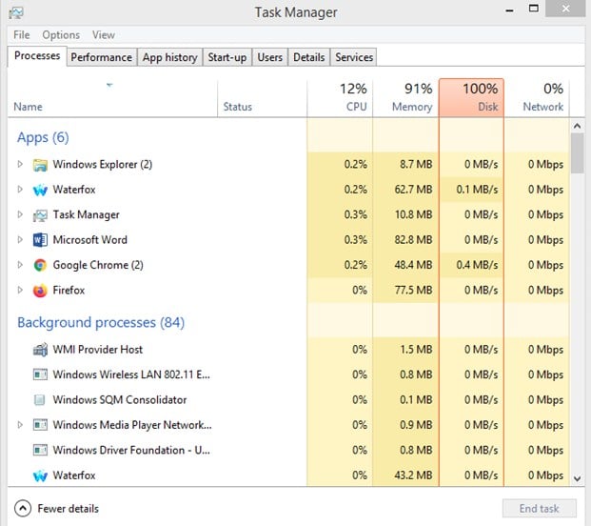Click the 1.5 MB memory value
The width and height of the screenshot is (591, 526).
click(x=416, y=350)
